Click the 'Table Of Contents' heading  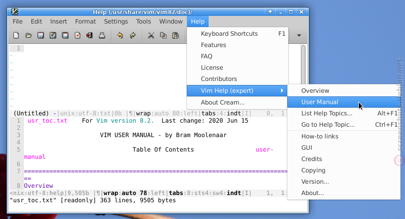(x=163, y=149)
